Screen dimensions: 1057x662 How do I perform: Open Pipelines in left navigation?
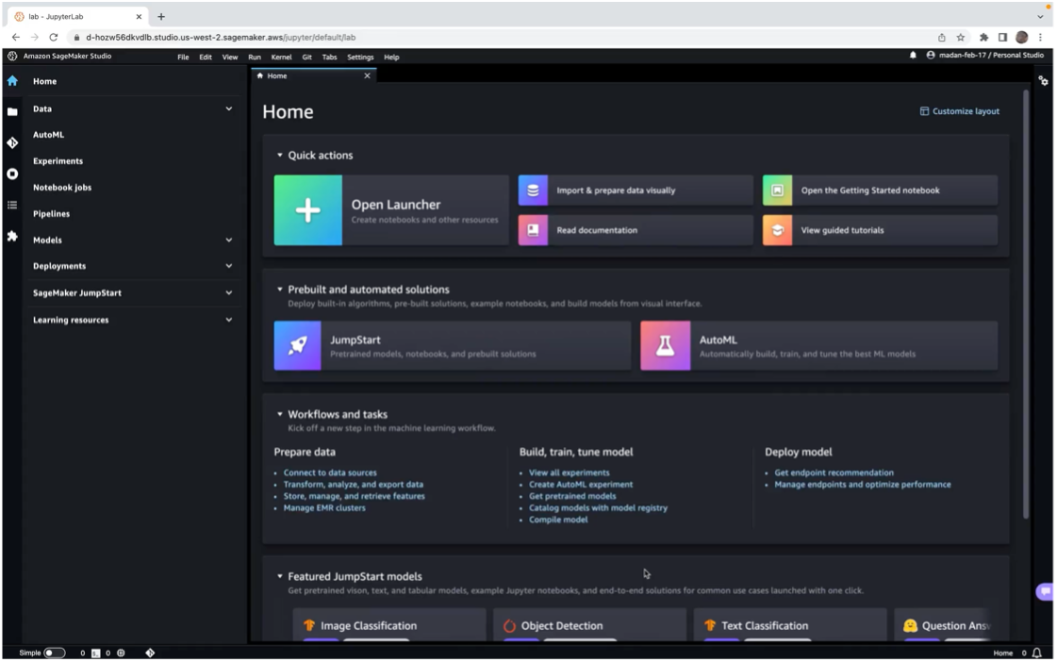coord(51,214)
